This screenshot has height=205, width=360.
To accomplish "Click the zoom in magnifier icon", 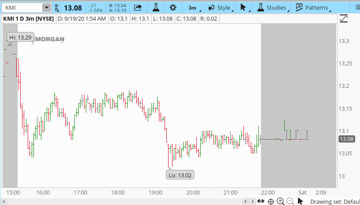I will pyautogui.click(x=280, y=201).
